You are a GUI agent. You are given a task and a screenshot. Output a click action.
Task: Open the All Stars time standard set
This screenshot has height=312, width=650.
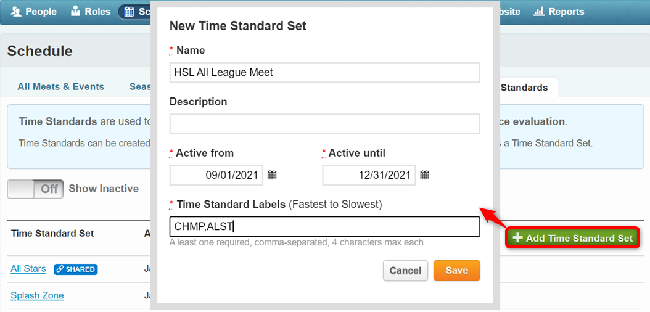pyautogui.click(x=28, y=269)
